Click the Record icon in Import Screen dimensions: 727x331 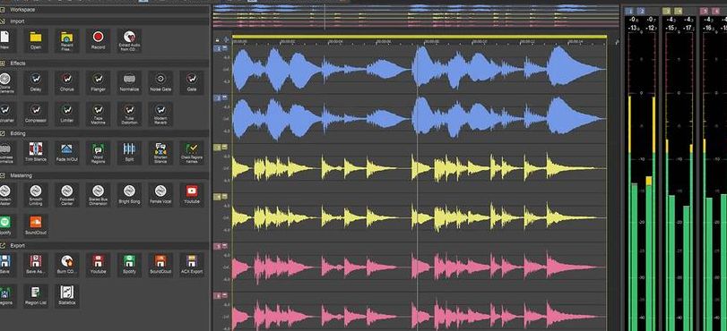coord(98,40)
